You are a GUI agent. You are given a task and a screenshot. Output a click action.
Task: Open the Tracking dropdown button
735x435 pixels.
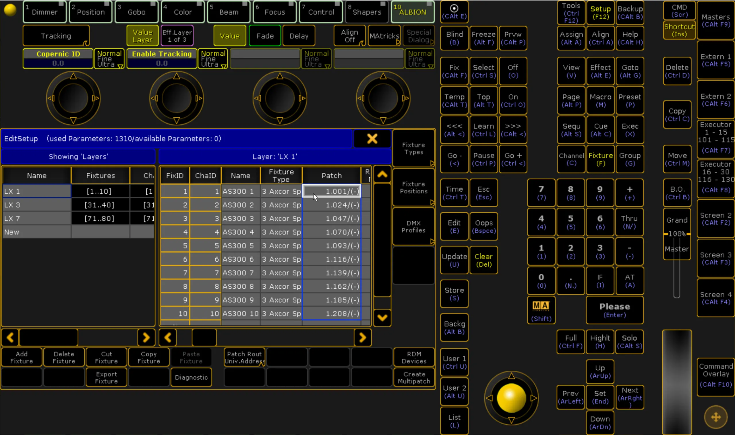(x=56, y=36)
